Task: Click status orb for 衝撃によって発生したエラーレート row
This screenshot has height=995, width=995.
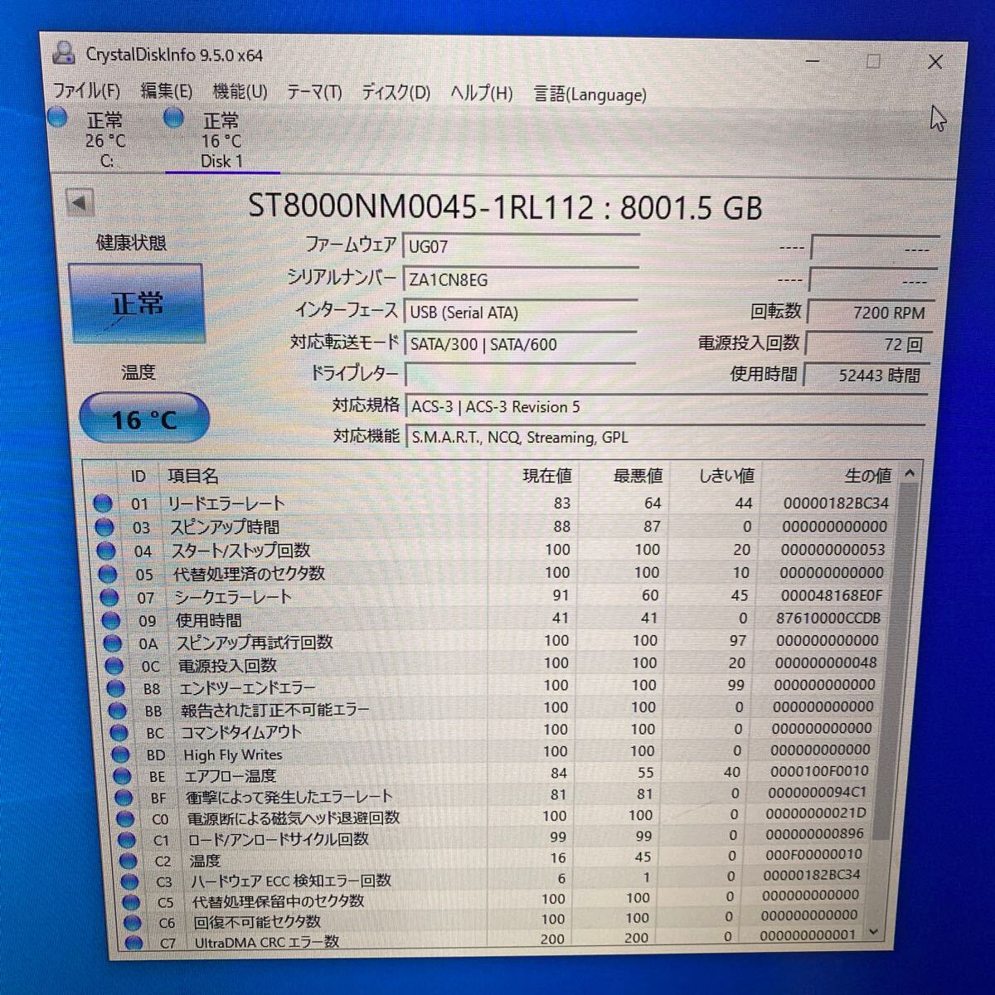Action: click(x=124, y=798)
